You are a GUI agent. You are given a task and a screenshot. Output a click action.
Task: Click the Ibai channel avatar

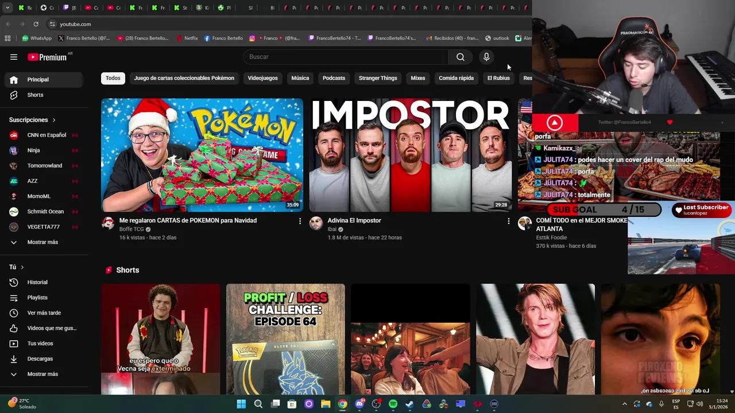coord(316,223)
